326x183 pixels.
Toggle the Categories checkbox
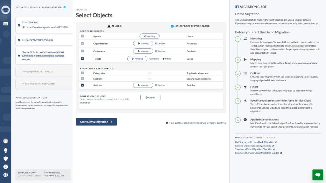click(82, 73)
